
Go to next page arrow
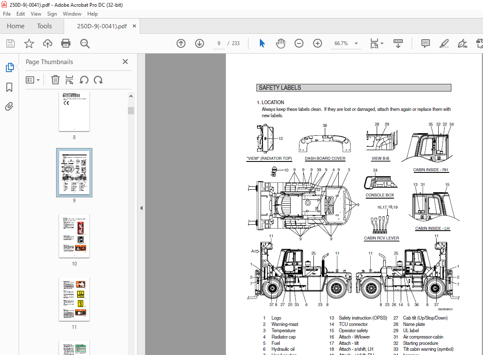200,43
